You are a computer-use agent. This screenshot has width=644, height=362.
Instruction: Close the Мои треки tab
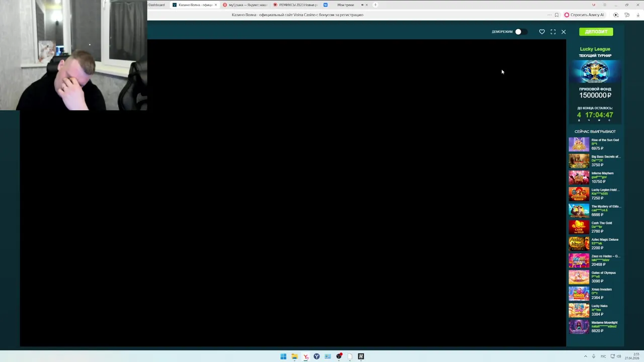[367, 5]
